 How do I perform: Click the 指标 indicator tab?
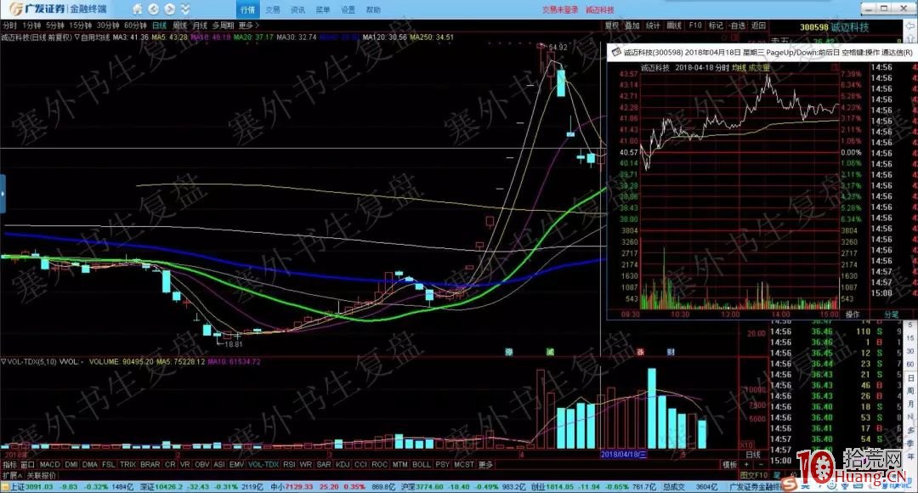9,464
